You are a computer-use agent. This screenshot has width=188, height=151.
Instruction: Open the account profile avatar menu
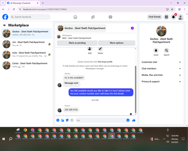(x=180, y=17)
